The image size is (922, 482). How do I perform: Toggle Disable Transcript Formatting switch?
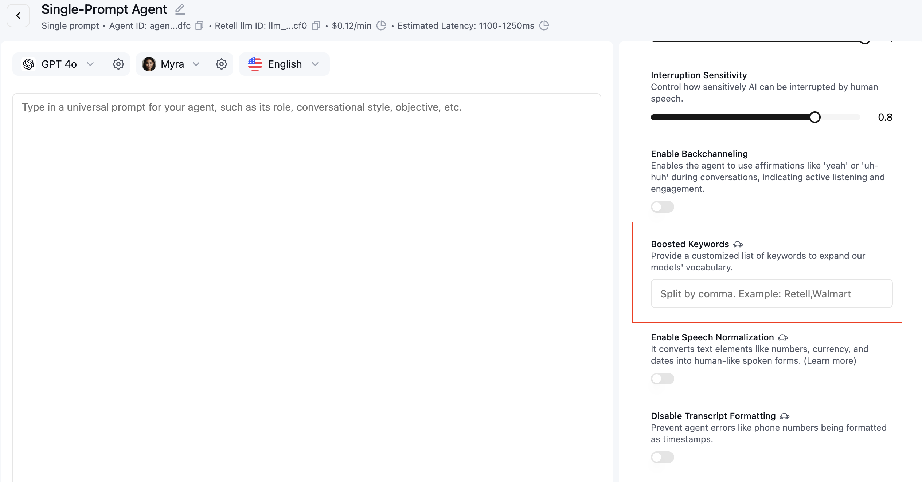(662, 457)
